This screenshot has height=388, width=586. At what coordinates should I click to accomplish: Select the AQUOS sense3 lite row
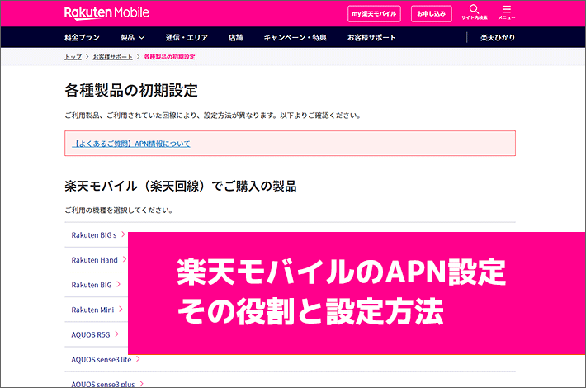pyautogui.click(x=290, y=359)
